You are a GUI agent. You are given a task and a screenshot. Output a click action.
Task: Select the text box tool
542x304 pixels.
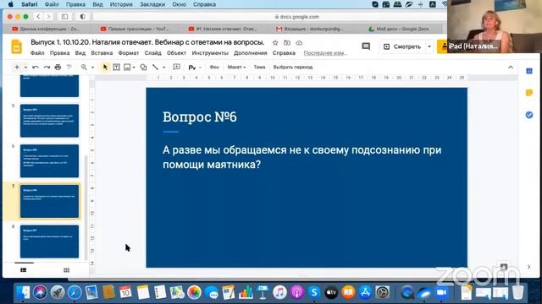click(117, 68)
